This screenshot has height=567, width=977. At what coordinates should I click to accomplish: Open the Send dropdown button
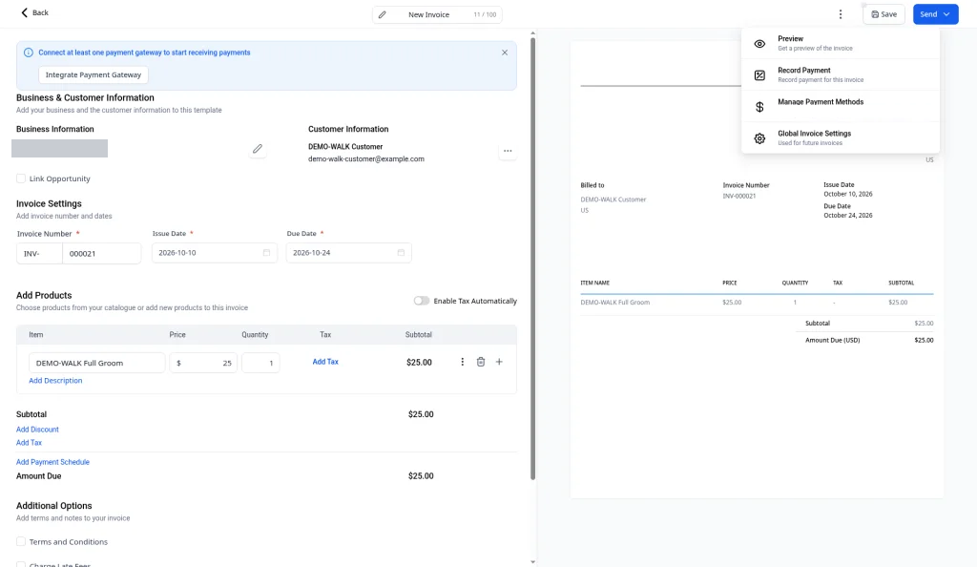click(x=935, y=14)
